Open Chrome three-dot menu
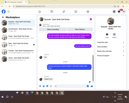The height and width of the screenshot is (103, 129). 127,6
